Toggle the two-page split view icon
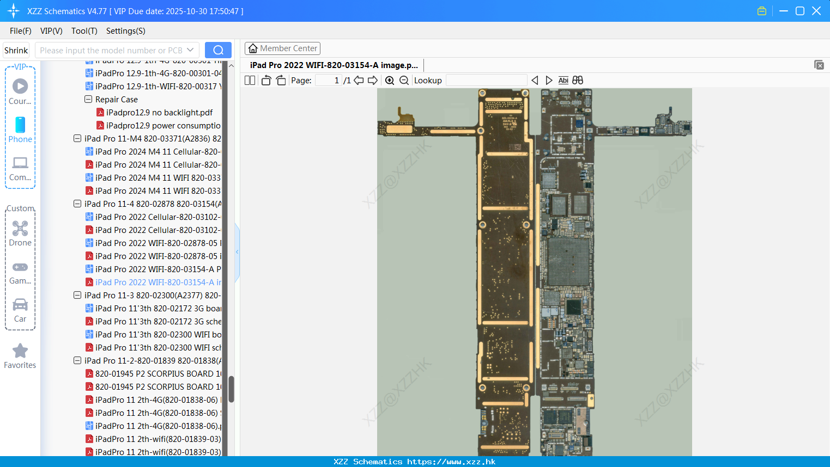This screenshot has width=830, height=467. pos(250,80)
